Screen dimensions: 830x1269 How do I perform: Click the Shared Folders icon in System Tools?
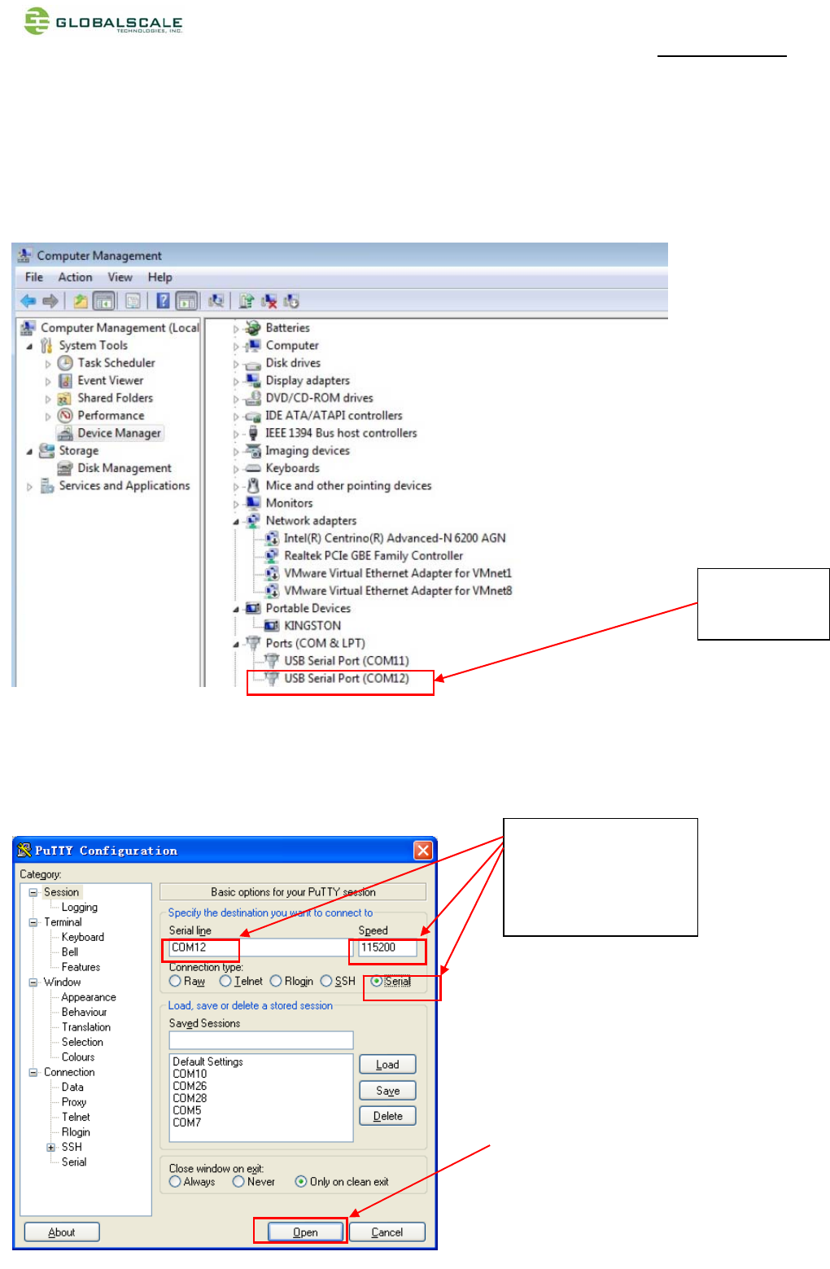(65, 398)
